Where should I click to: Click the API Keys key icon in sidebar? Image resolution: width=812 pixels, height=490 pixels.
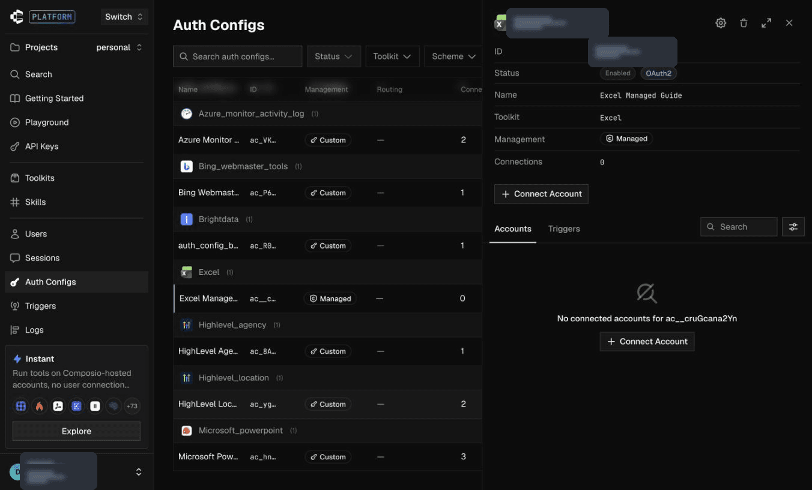click(x=15, y=146)
